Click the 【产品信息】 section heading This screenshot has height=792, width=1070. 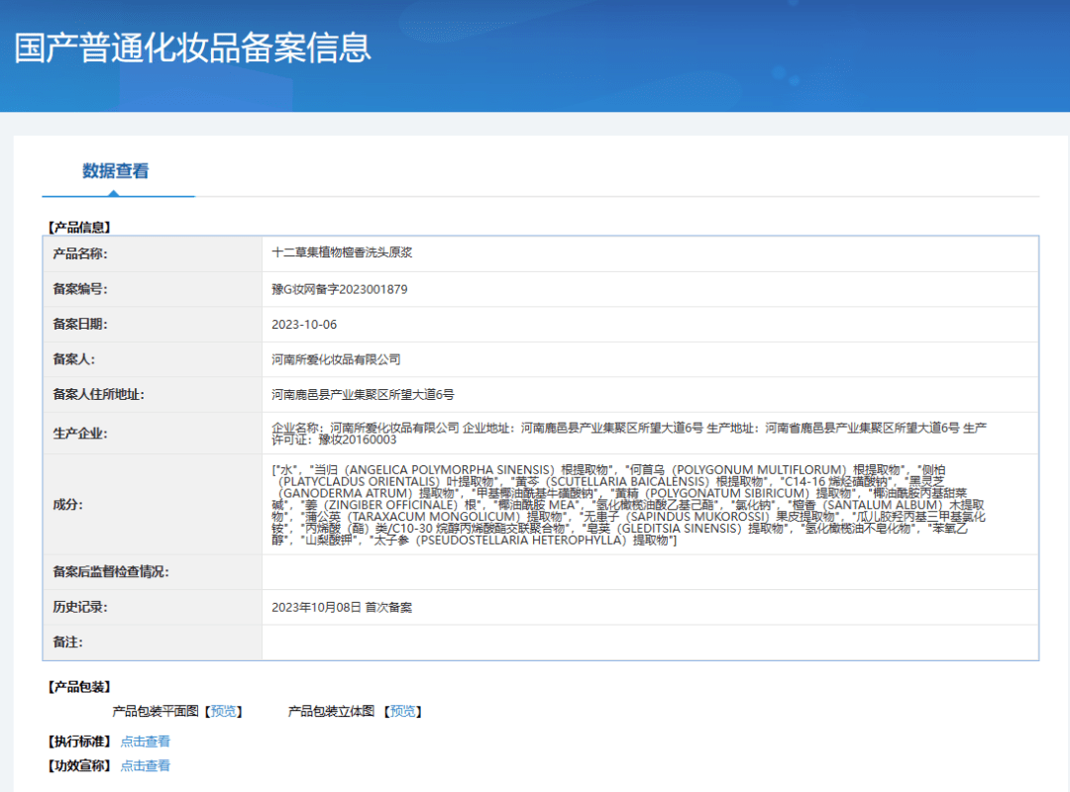(79, 227)
